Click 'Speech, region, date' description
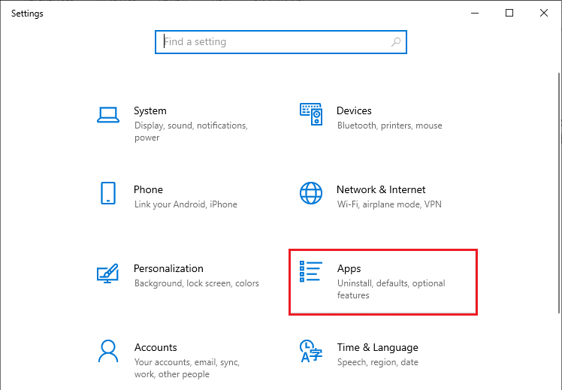 [377, 362]
